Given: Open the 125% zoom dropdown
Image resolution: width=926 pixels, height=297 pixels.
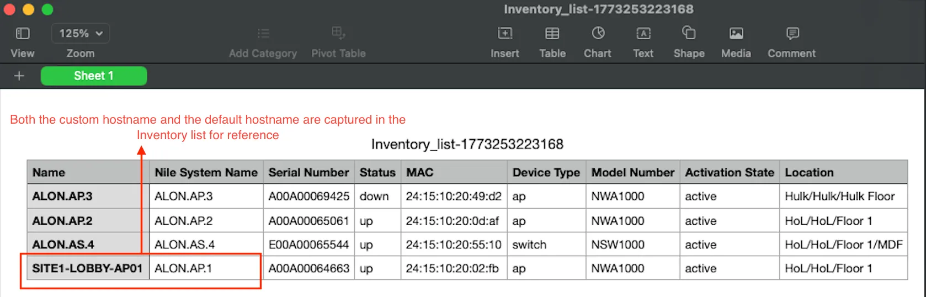Looking at the screenshot, I should click(x=81, y=34).
